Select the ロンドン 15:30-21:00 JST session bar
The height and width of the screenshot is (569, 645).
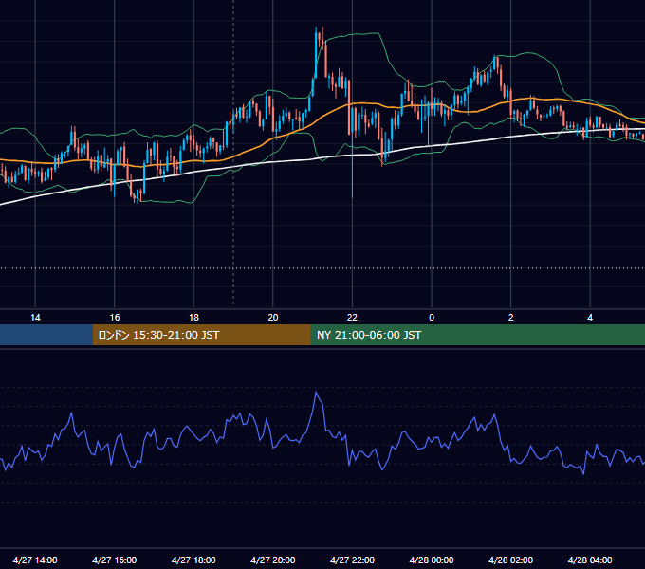click(201, 335)
